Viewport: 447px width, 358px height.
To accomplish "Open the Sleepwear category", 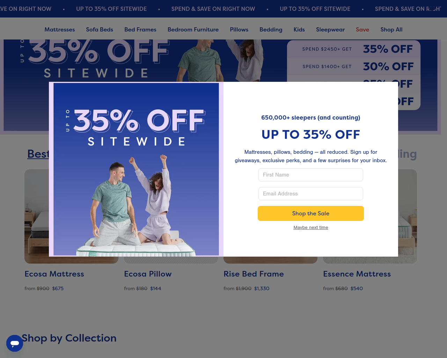I will click(x=330, y=30).
